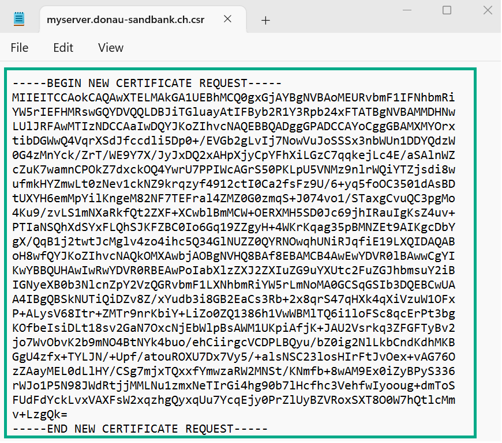Click the BEGIN NEW CERTIFICATE REQUEST line
The width and height of the screenshot is (502, 443).
point(147,83)
